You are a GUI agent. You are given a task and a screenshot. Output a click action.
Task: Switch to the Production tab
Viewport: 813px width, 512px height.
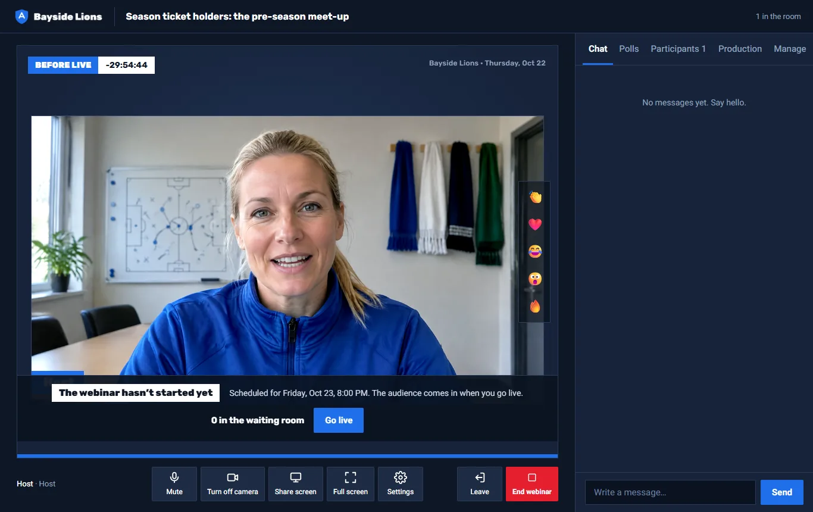coord(740,49)
